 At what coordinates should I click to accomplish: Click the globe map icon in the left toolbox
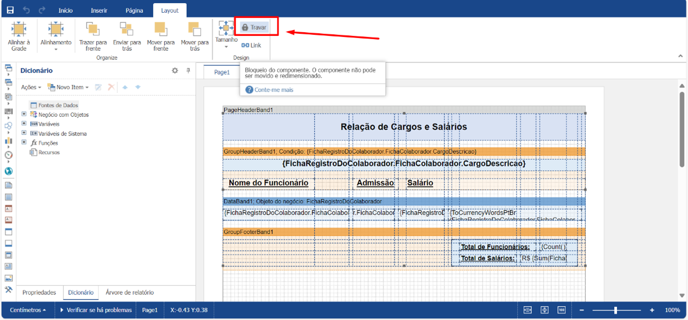(8, 171)
